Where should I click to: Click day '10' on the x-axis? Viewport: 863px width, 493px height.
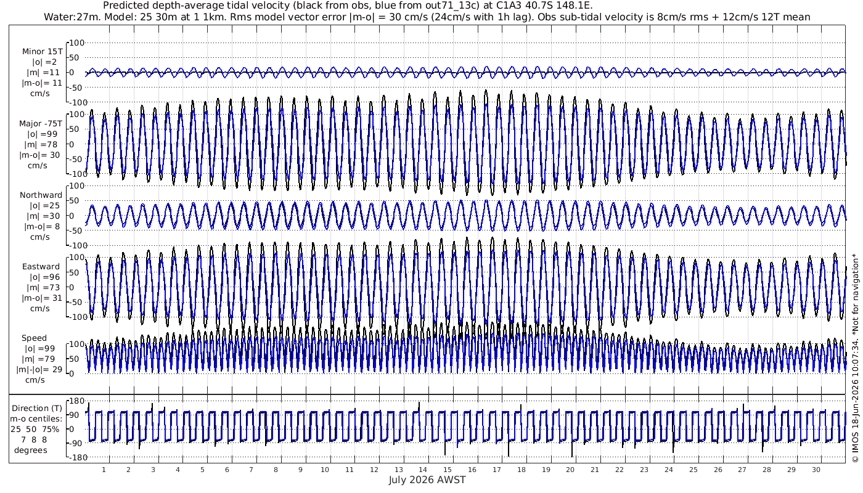325,470
